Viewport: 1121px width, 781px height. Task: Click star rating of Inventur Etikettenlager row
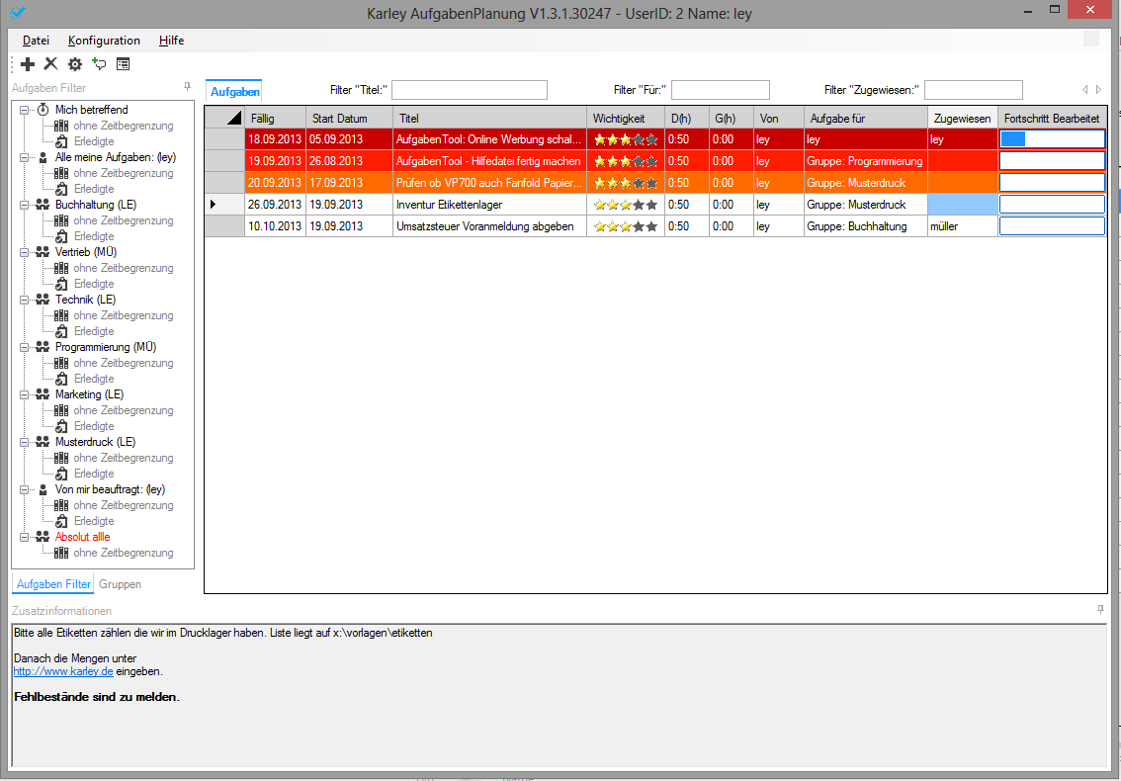click(626, 205)
